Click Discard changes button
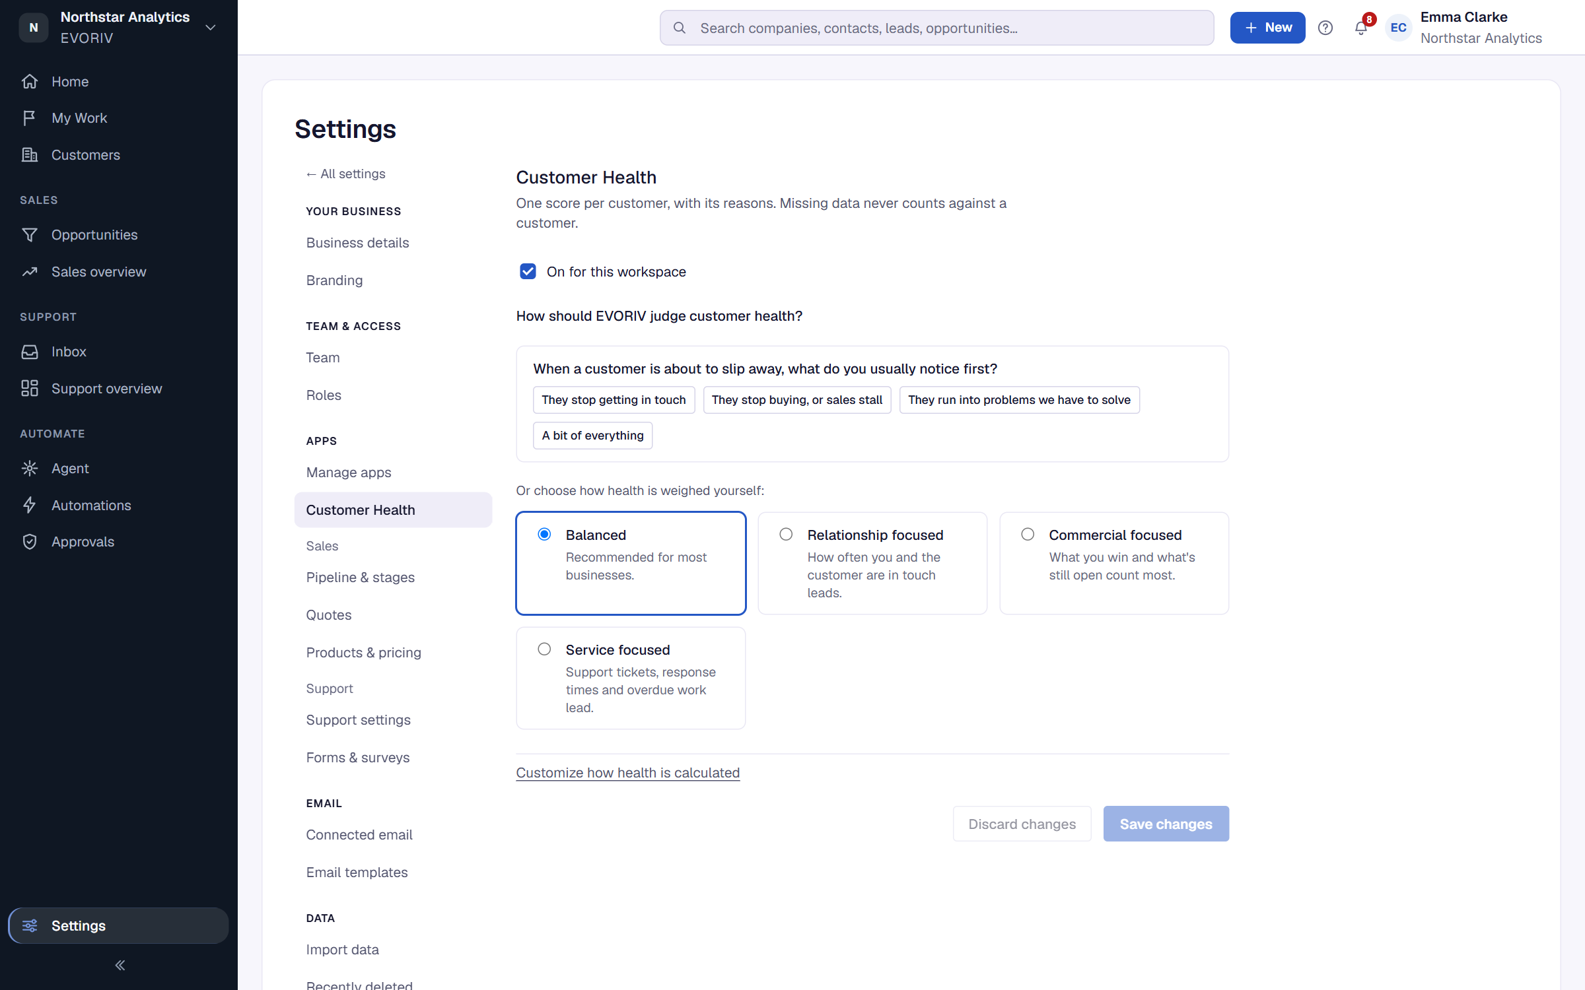This screenshot has height=990, width=1585. pyautogui.click(x=1022, y=824)
